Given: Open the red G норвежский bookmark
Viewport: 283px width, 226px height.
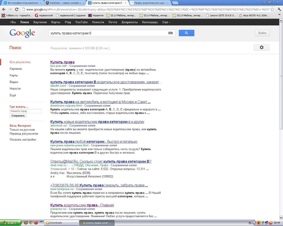Looking at the screenshot, I should pos(44,16).
